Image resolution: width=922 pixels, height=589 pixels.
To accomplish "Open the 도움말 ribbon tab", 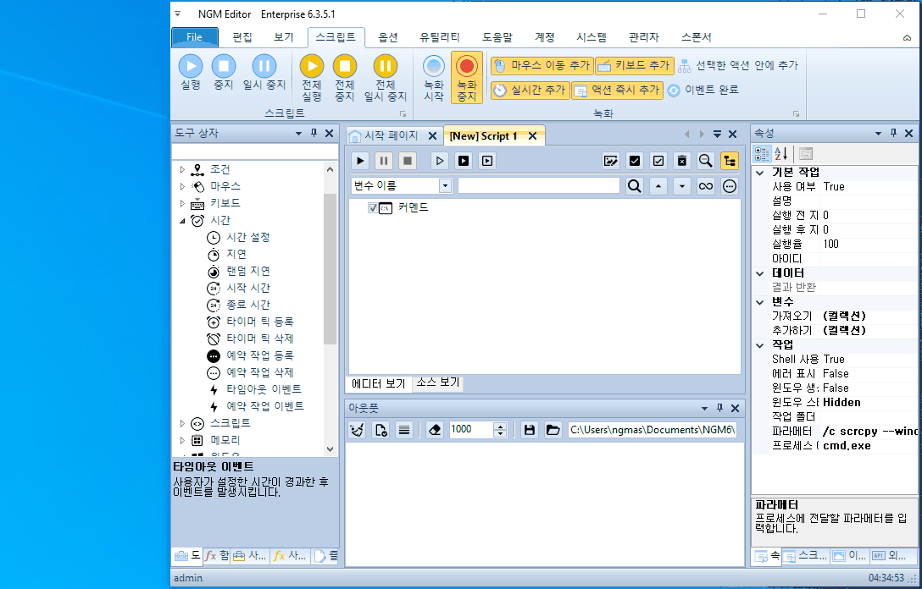I will 497,37.
